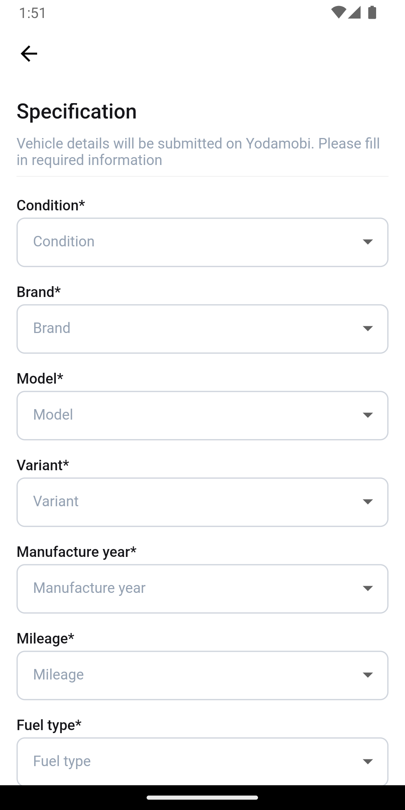The height and width of the screenshot is (810, 405).
Task: Tap the home gesture bar at bottom
Action: 202,798
